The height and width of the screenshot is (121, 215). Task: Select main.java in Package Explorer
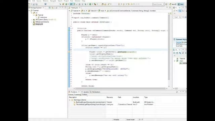(43, 17)
